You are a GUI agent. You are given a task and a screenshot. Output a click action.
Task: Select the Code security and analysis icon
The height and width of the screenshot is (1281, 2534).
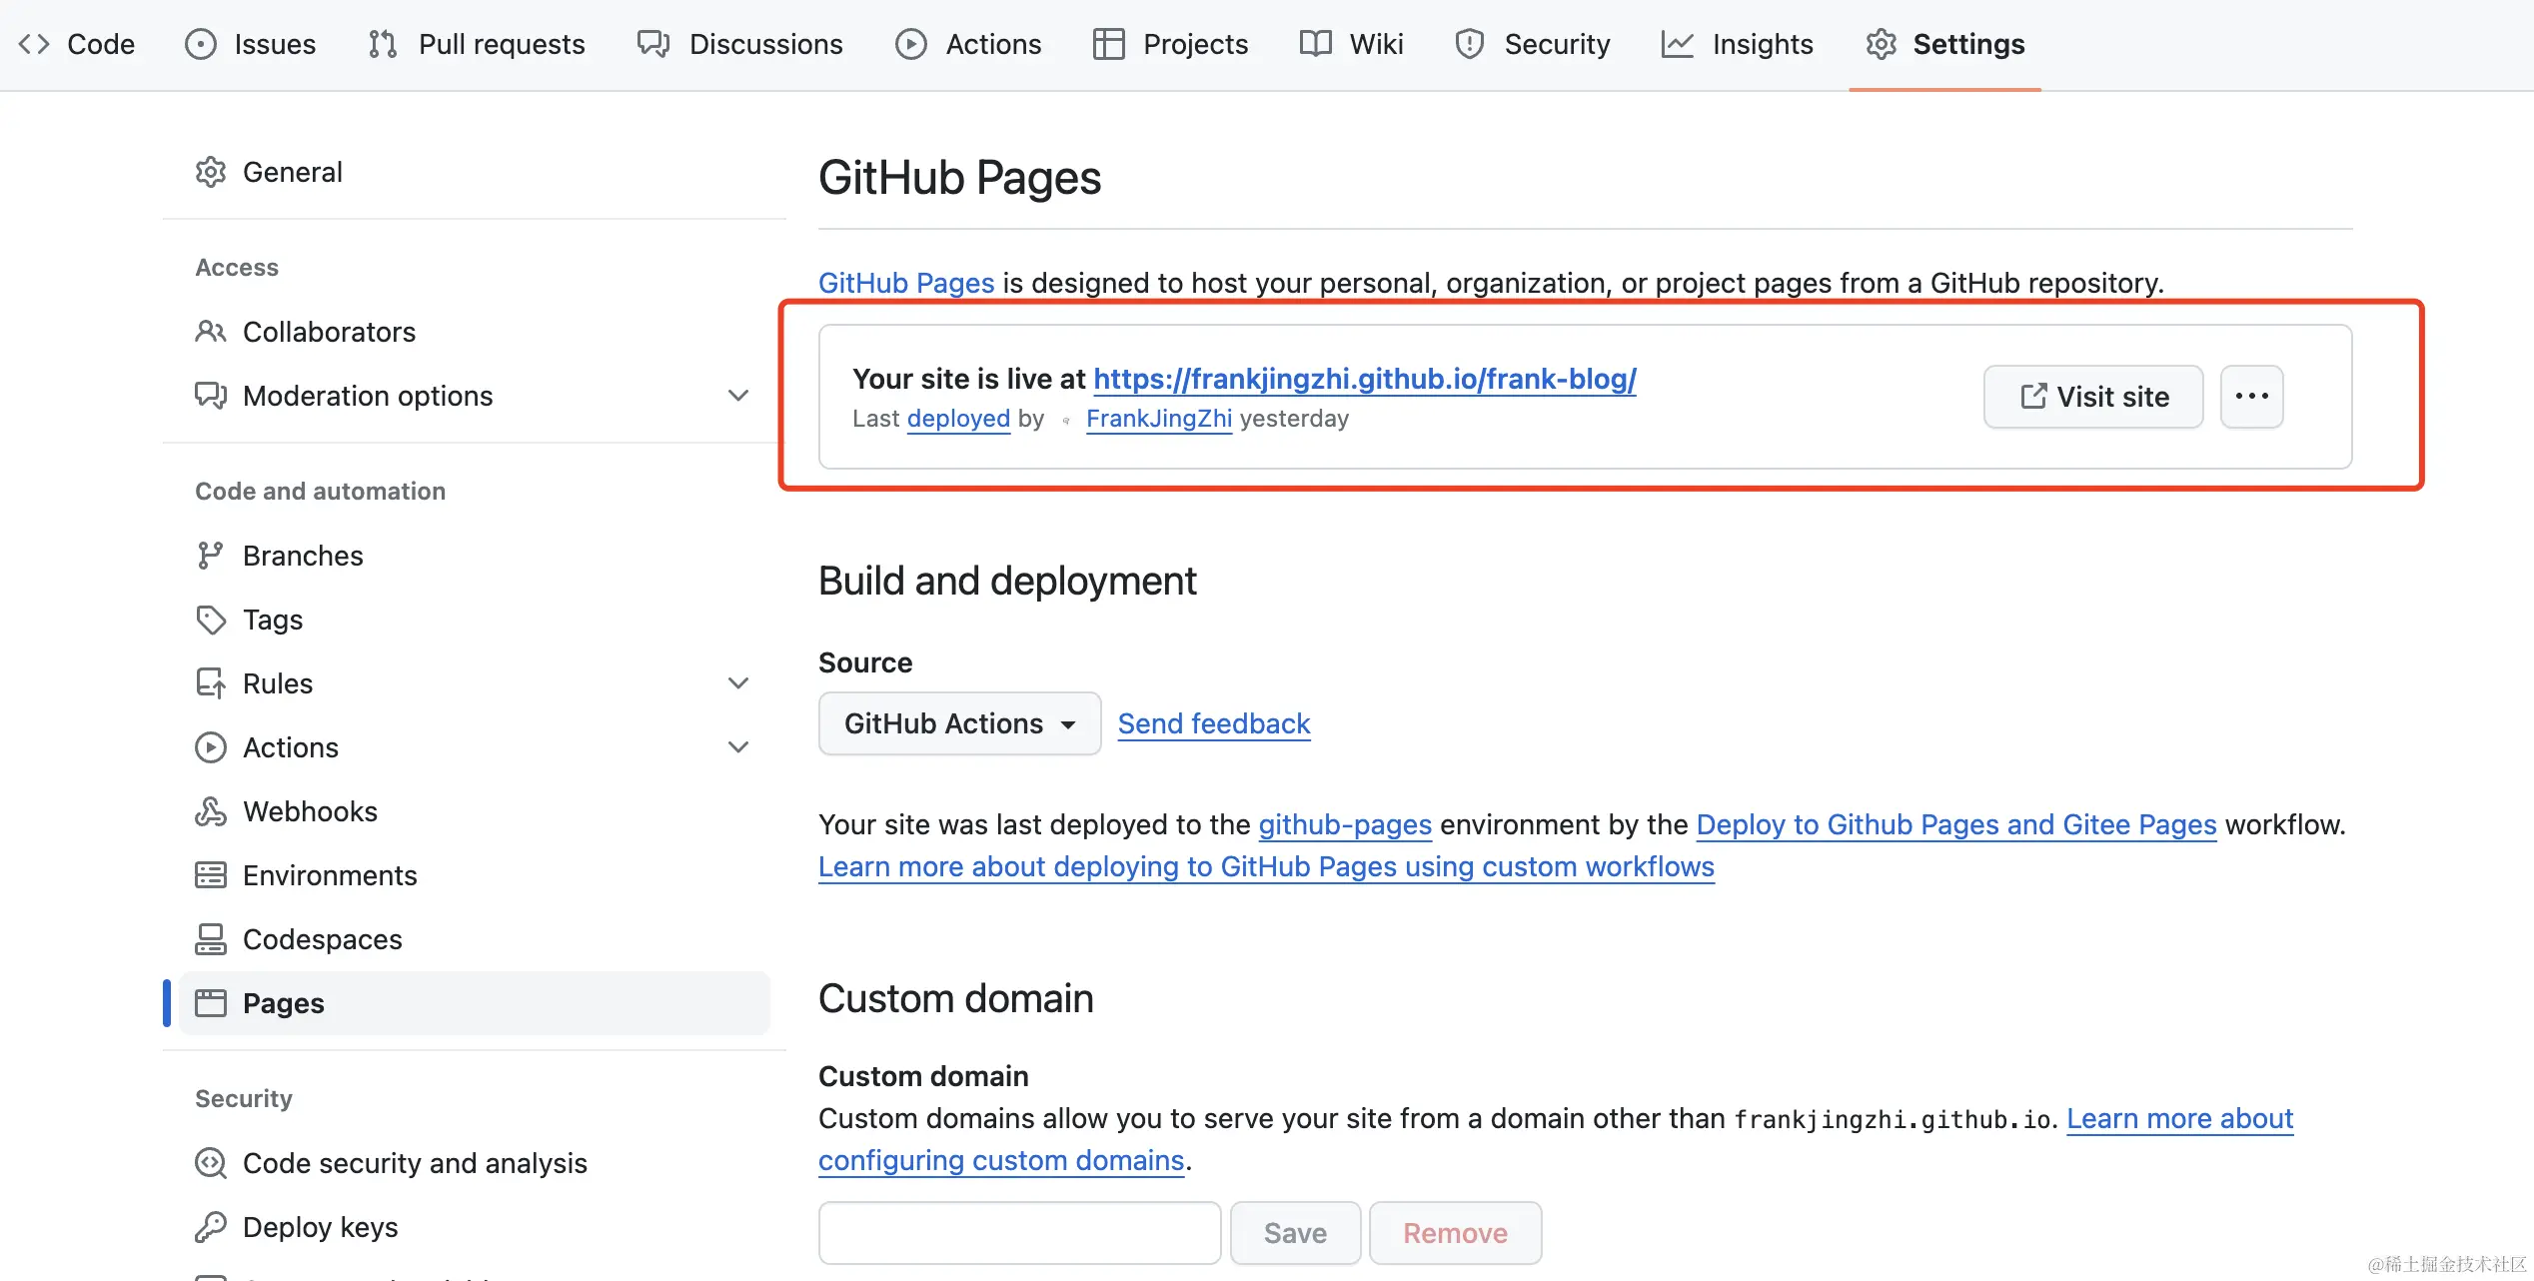(x=211, y=1163)
